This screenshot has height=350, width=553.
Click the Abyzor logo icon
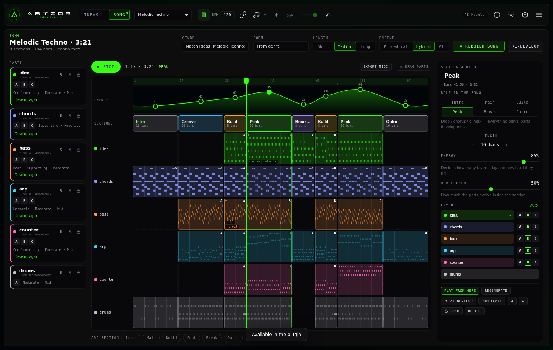pyautogui.click(x=14, y=15)
